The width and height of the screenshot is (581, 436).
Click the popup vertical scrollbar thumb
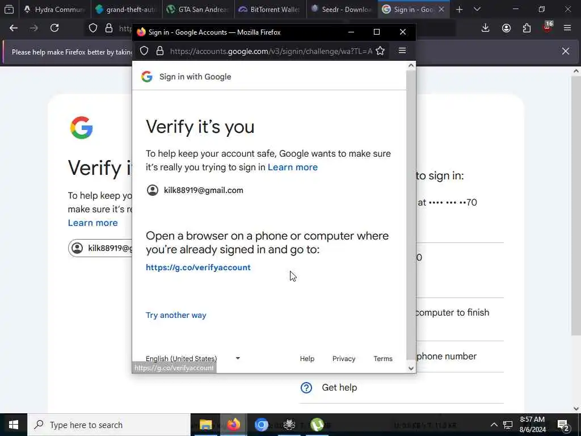click(411, 215)
